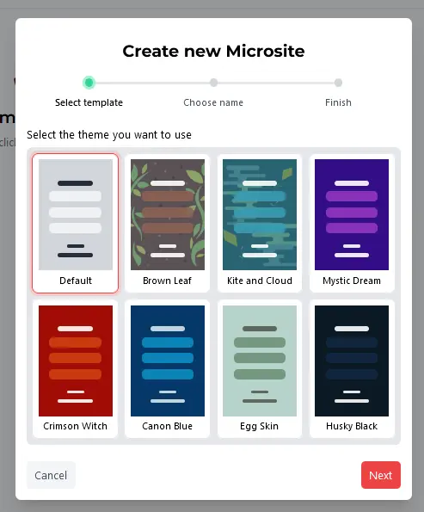Click the Mystic Dream caption label
The image size is (424, 512).
[352, 281]
